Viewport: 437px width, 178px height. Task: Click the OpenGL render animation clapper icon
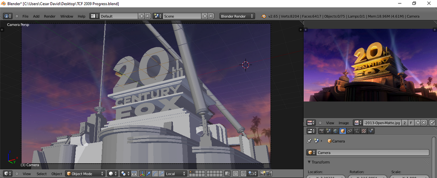269,174
